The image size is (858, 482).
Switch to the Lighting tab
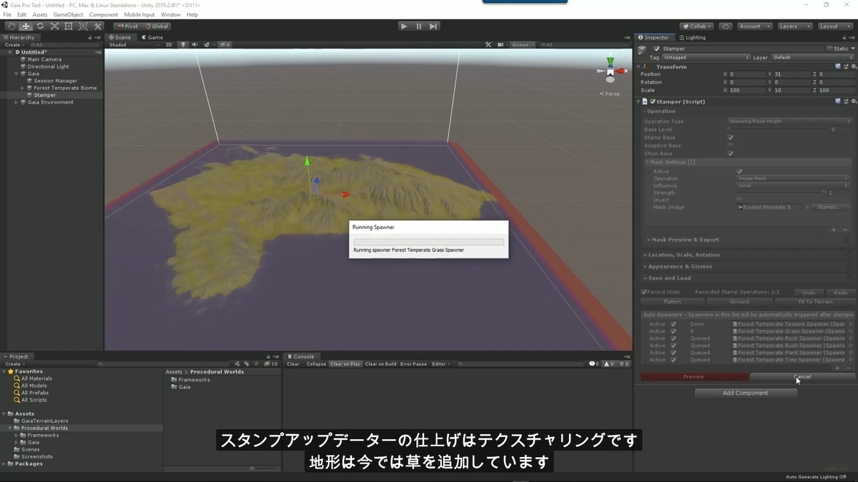coord(691,37)
